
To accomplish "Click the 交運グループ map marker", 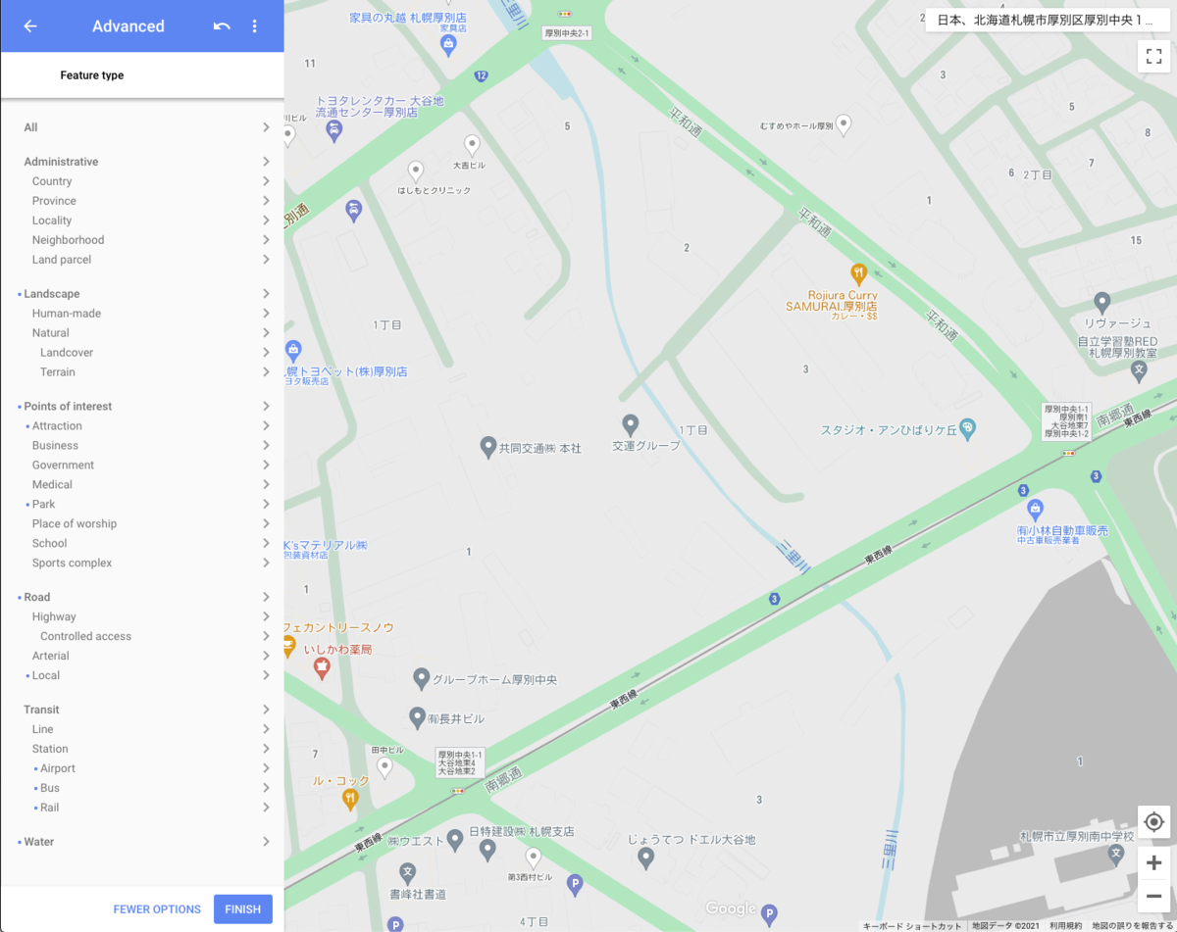I will pos(631,424).
